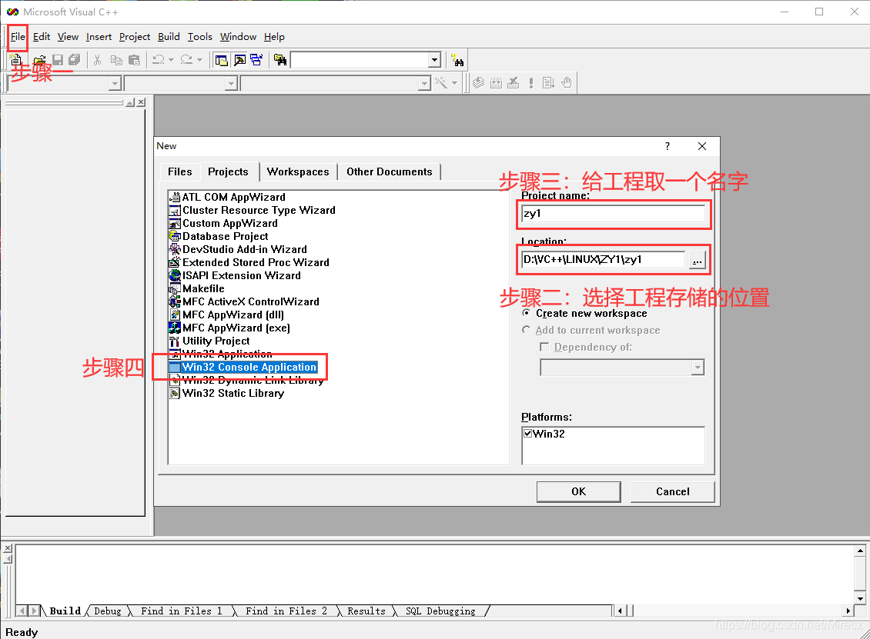Viewport: 870px width, 639px height.
Task: Click the Save floppy disk icon
Action: pyautogui.click(x=57, y=60)
